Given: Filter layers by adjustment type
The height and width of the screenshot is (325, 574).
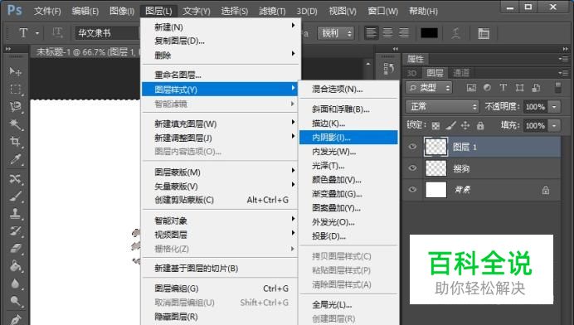Looking at the screenshot, I should [x=487, y=88].
